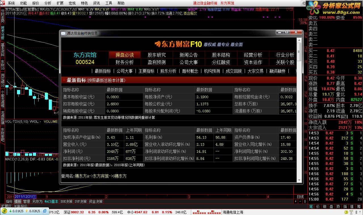The width and height of the screenshot is (363, 215).
Task: Click the minus zoom button under 日线
Action: [300, 201]
